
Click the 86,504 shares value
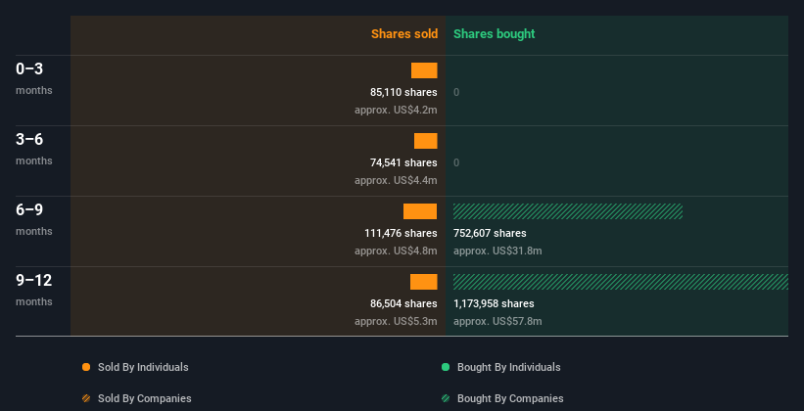[x=403, y=304]
